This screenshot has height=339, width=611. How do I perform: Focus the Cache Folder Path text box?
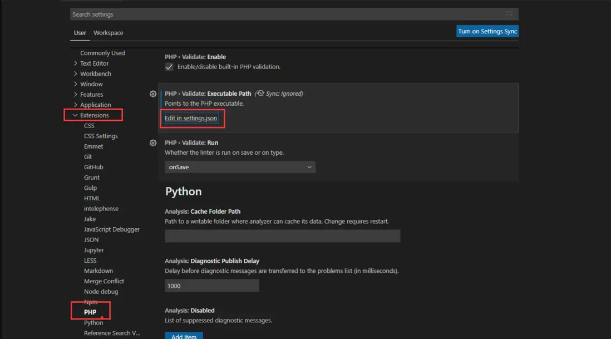282,236
